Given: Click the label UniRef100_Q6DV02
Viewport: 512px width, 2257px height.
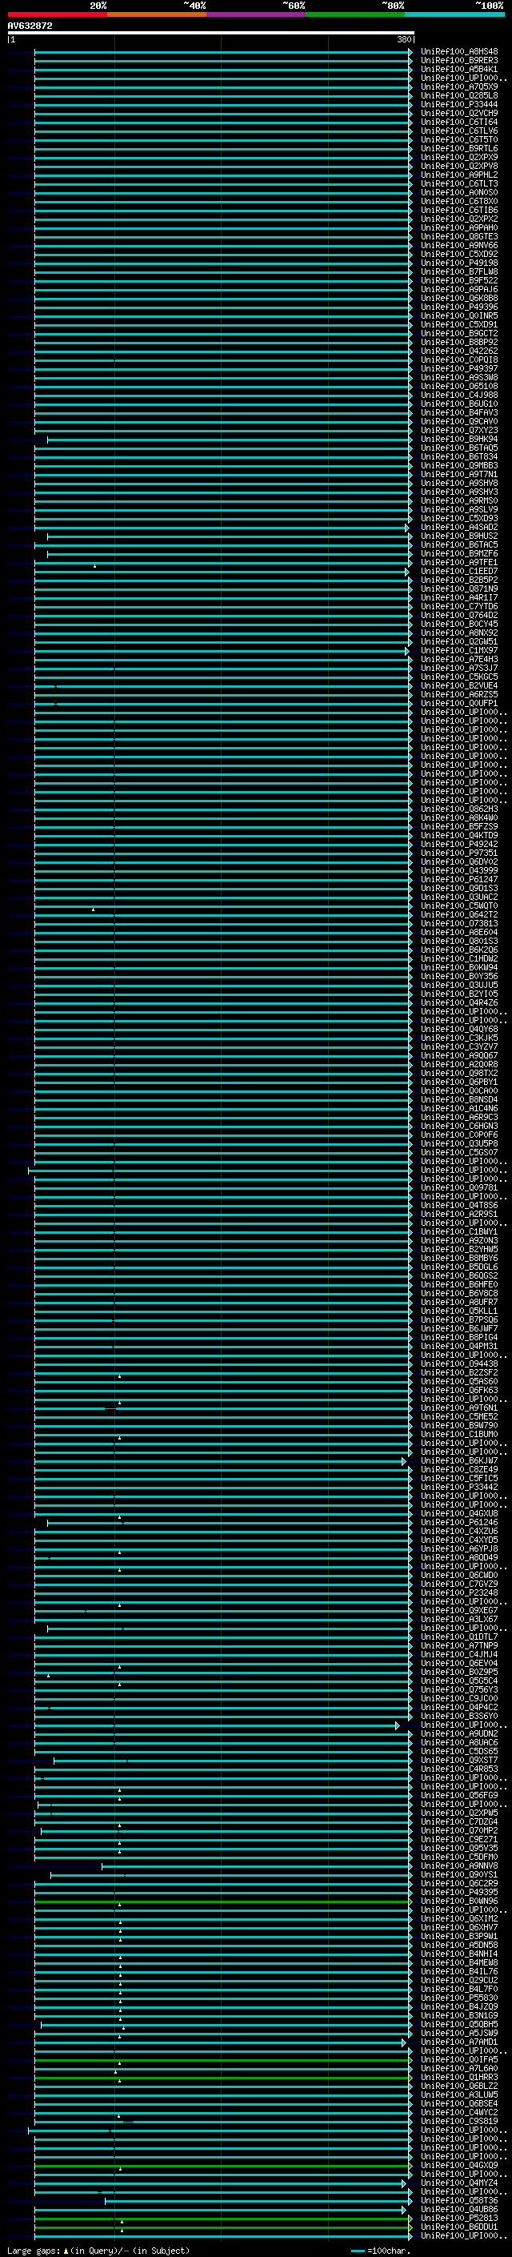Looking at the screenshot, I should pyautogui.click(x=459, y=861).
